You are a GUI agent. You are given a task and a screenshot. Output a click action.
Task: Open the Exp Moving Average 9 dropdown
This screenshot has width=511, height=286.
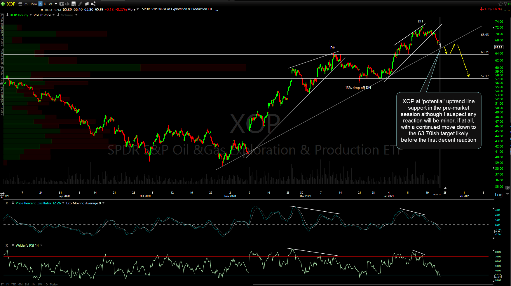pyautogui.click(x=103, y=203)
